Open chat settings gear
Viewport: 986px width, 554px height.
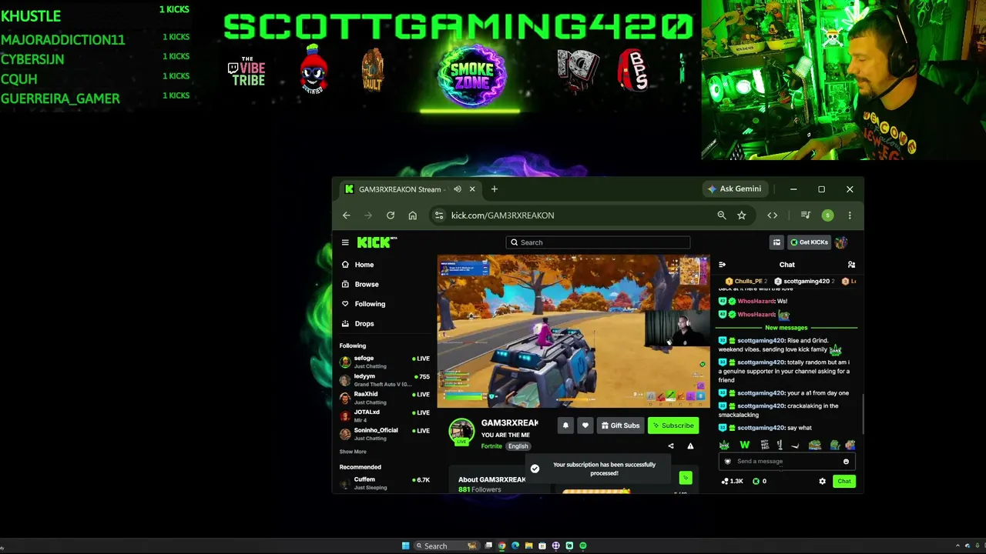coord(822,482)
